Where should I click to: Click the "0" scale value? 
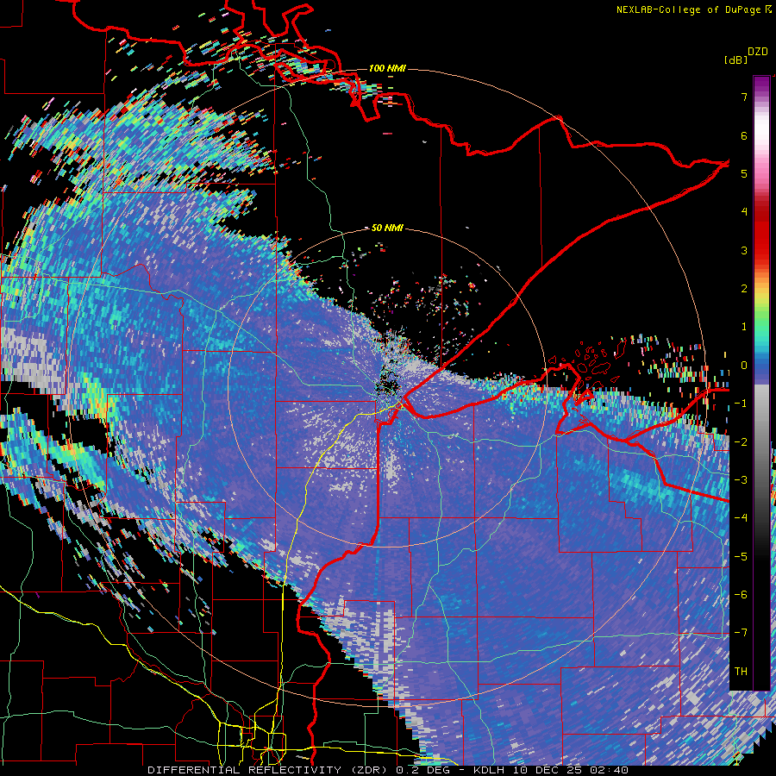coord(744,366)
